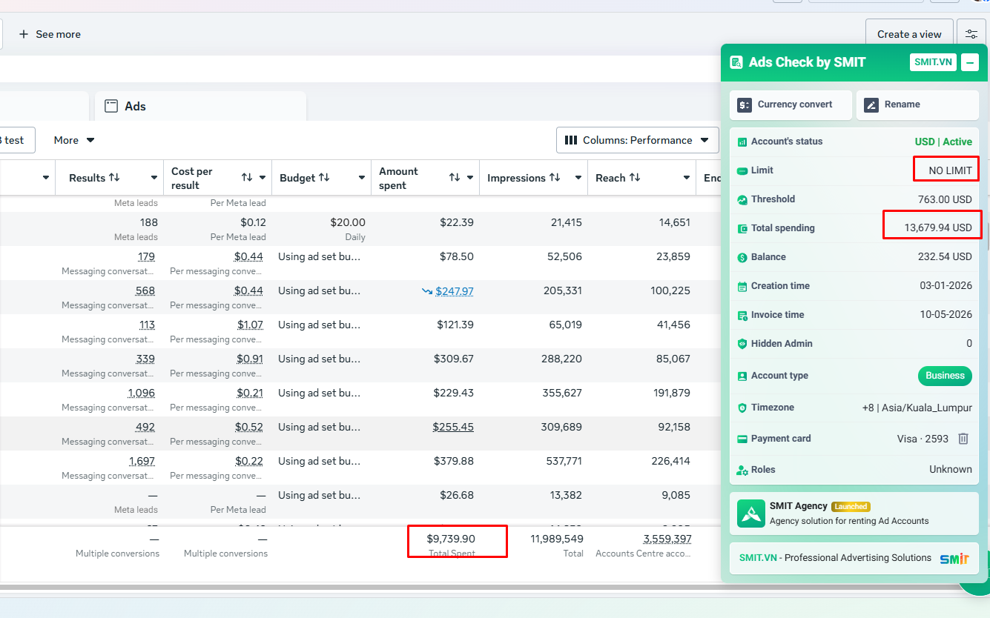This screenshot has height=618, width=990.
Task: Open the SMIT.VN badge link
Action: click(x=933, y=62)
